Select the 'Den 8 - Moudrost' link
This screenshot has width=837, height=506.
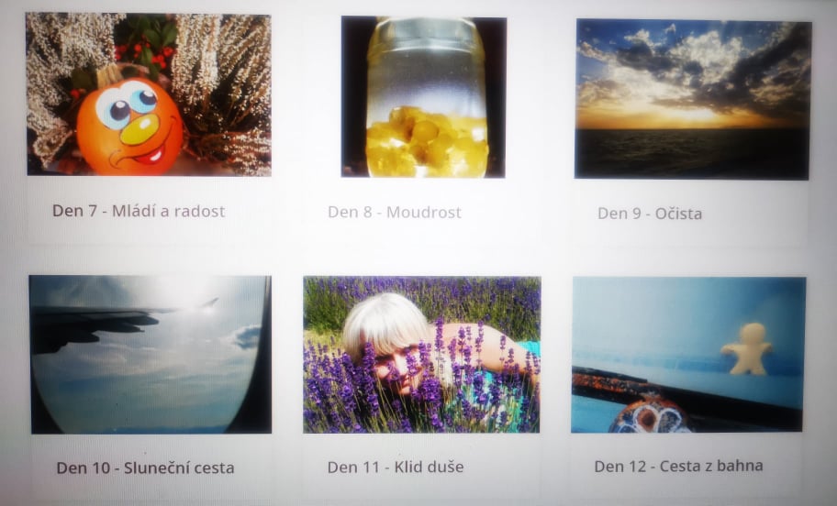tap(395, 213)
